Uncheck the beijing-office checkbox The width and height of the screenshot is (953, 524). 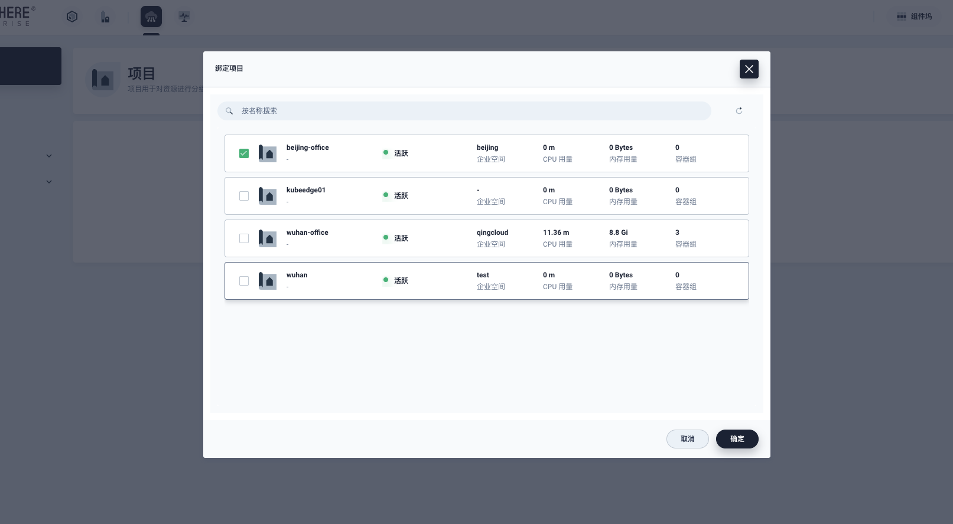(x=244, y=153)
